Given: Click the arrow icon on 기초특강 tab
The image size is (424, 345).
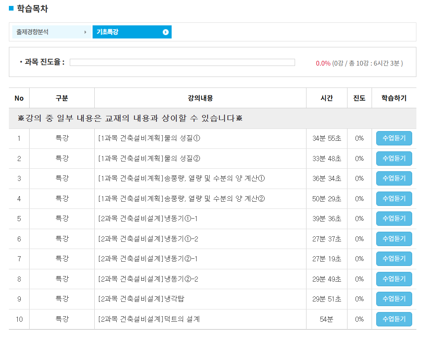Looking at the screenshot, I should pos(166,32).
